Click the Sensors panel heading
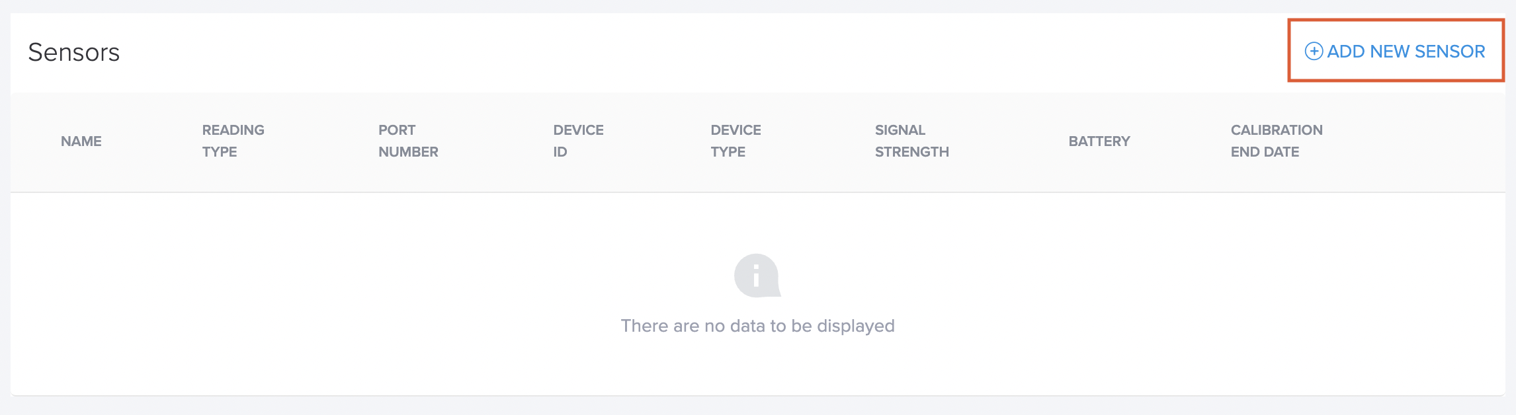This screenshot has width=1516, height=415. point(74,52)
